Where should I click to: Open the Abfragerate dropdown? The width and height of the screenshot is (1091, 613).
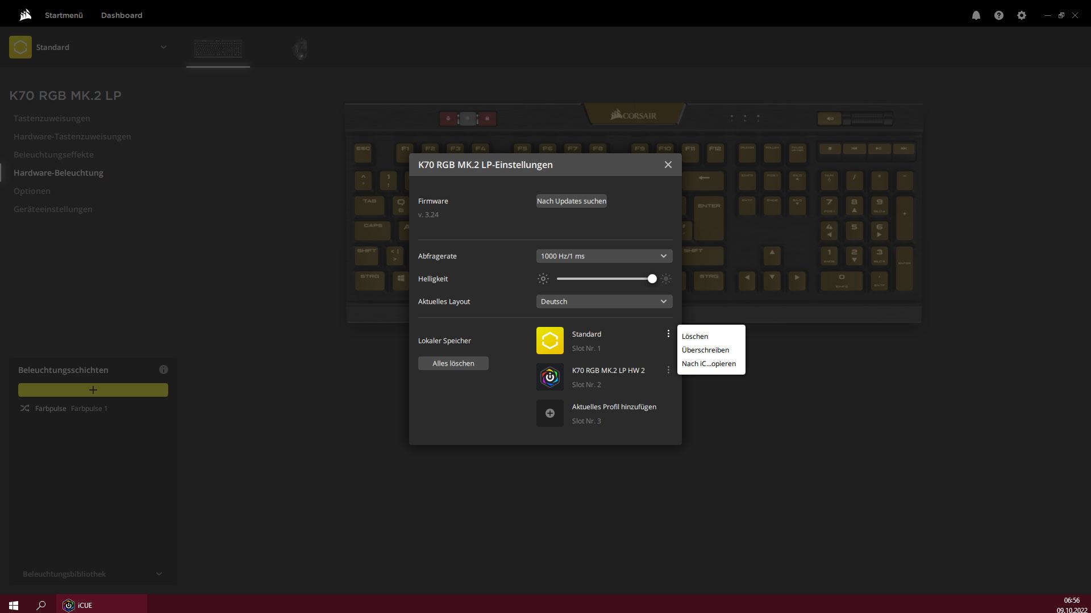pyautogui.click(x=605, y=256)
